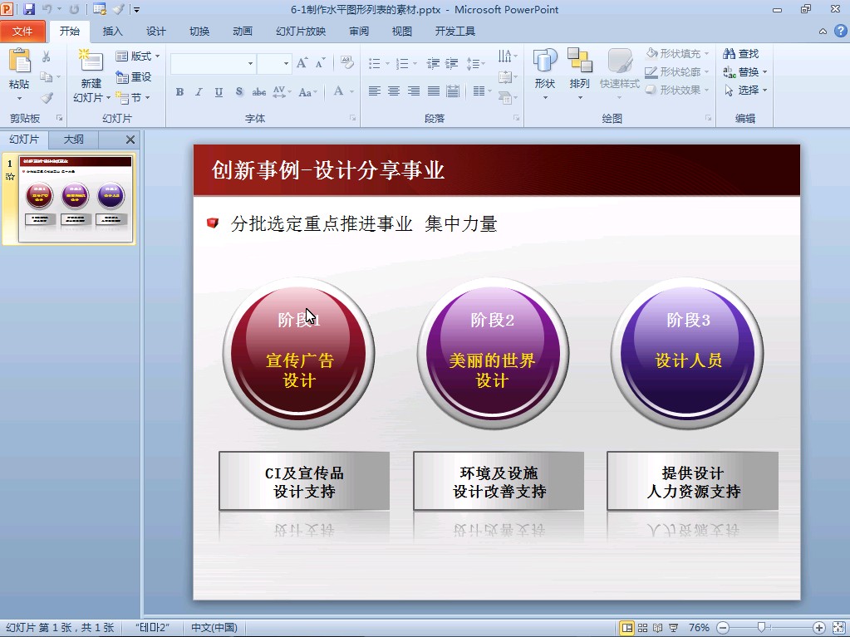
Task: Select slide 1 thumbnail in the pane
Action: 76,198
